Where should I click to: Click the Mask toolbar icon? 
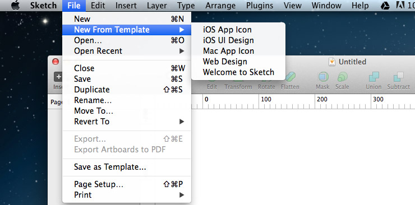click(323, 77)
